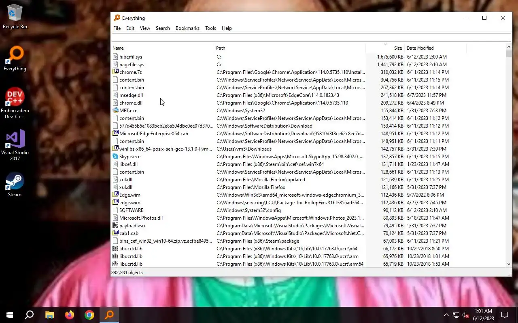Sort by Date Modified column header
Screen dimensions: 518x323
(435, 48)
